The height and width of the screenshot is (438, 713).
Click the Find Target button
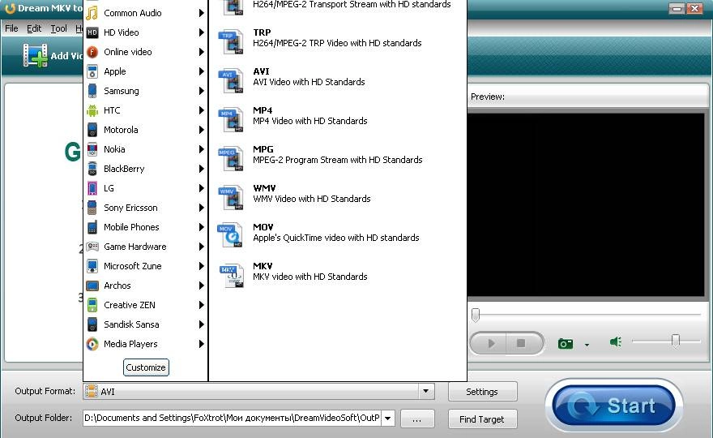(482, 419)
